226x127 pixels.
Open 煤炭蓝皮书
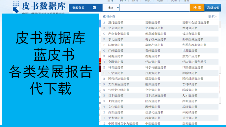pos(153,79)
